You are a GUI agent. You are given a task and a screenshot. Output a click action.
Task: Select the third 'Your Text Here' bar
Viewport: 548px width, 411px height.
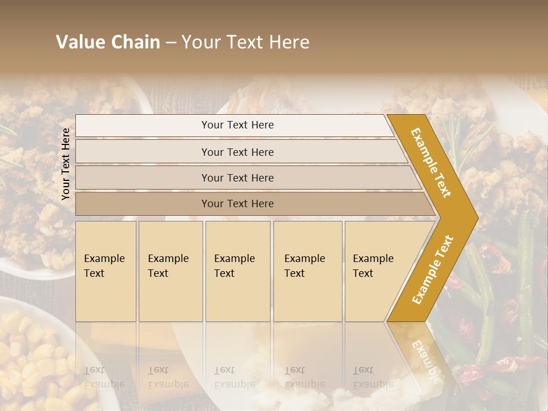(248, 178)
